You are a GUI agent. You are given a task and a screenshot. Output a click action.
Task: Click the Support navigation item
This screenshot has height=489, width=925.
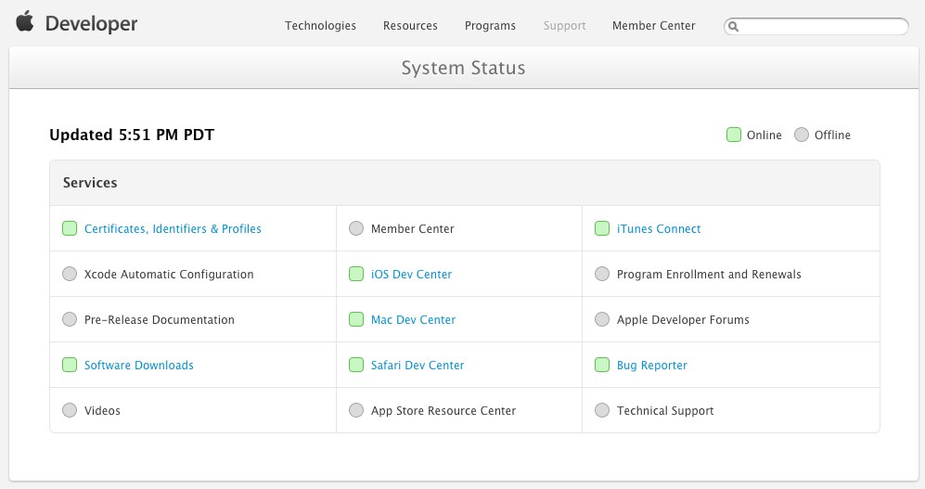point(564,26)
